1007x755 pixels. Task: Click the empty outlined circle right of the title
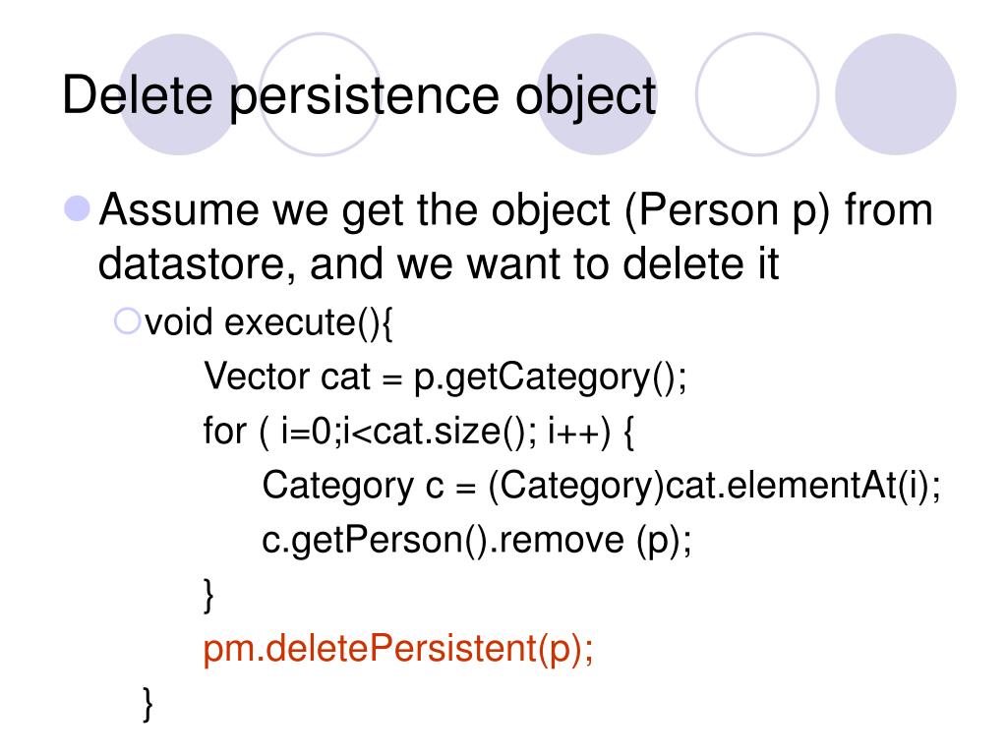pyautogui.click(x=757, y=94)
